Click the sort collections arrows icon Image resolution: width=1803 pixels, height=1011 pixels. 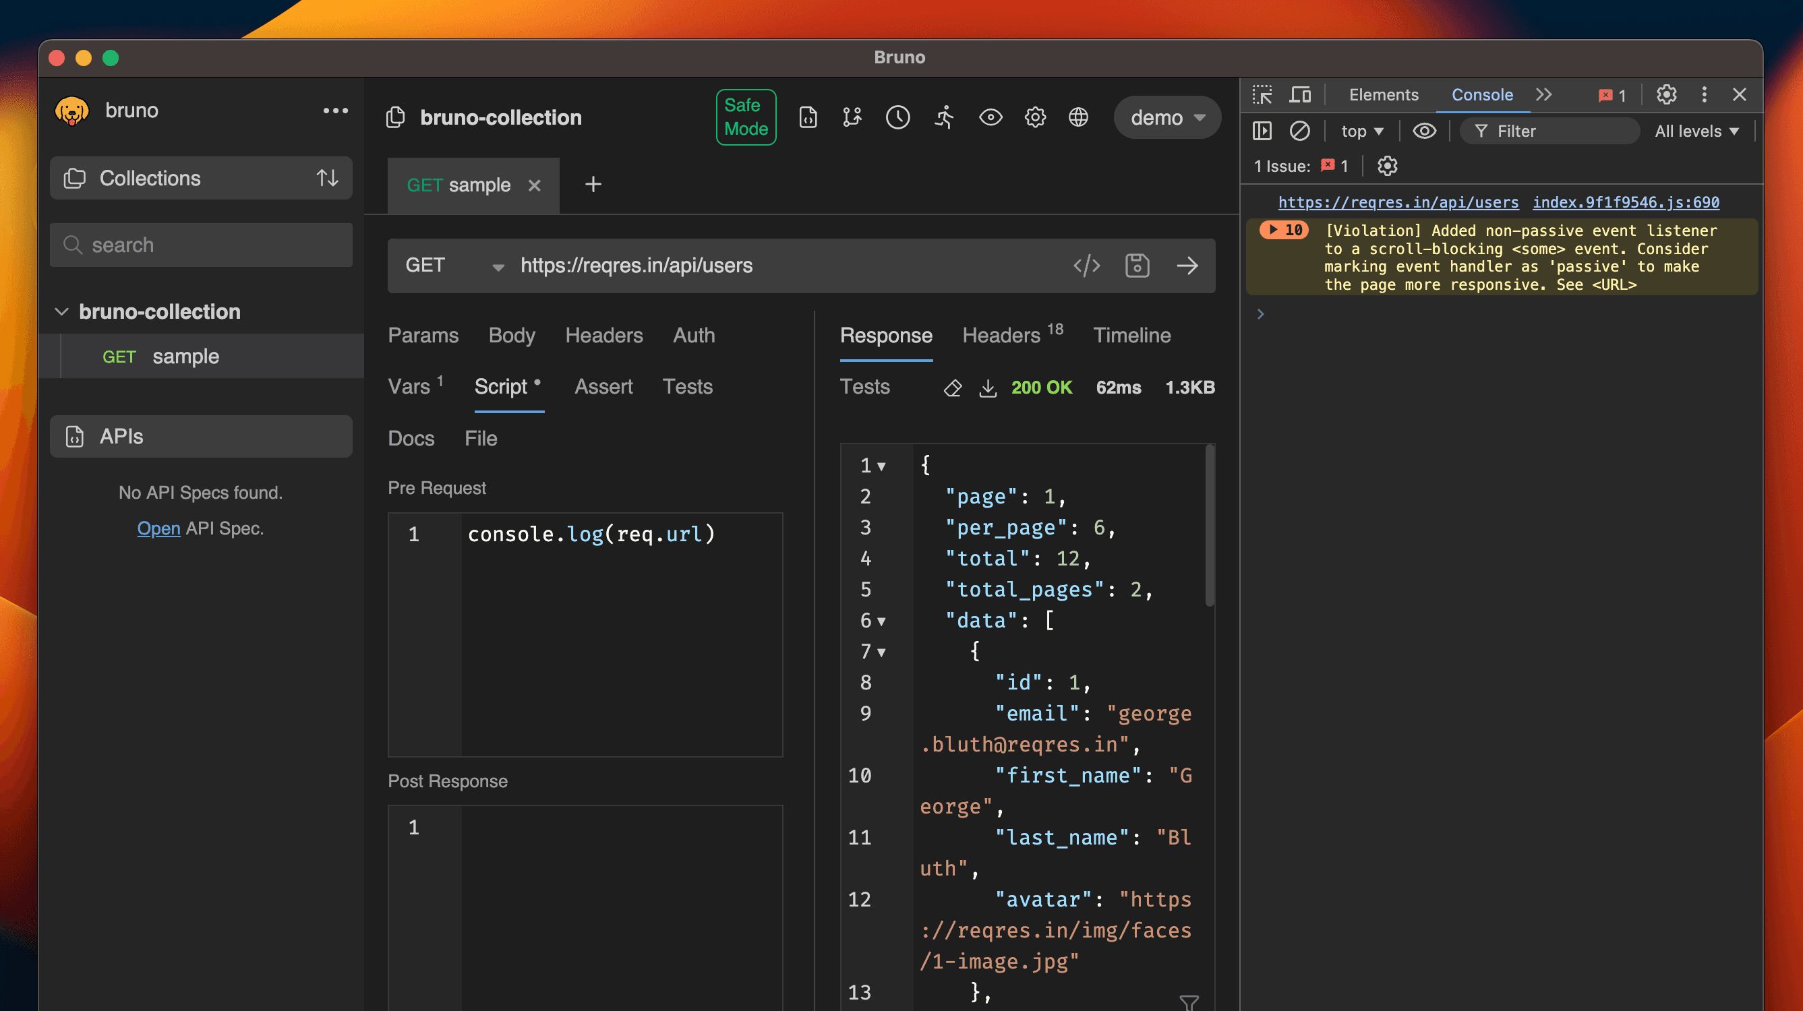[327, 178]
